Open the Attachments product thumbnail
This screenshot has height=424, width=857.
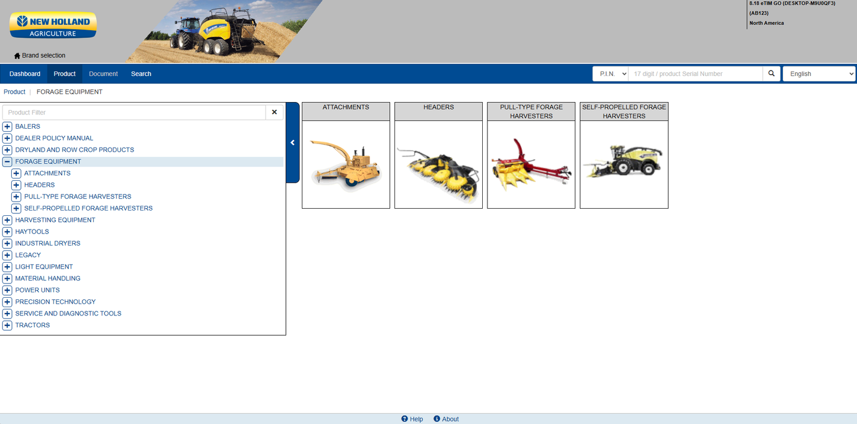(x=346, y=164)
